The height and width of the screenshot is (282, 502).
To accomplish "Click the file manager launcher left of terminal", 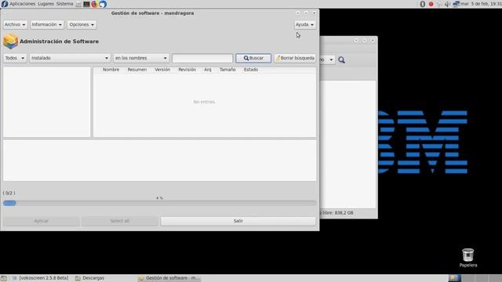I will point(78,4).
